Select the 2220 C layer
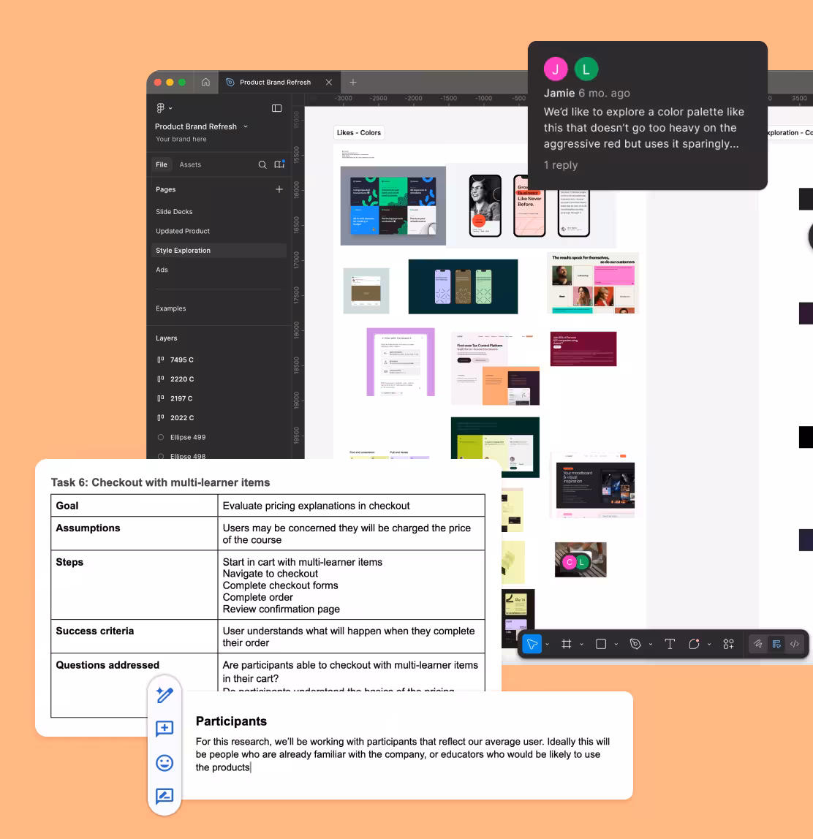This screenshot has height=839, width=813. click(x=182, y=379)
